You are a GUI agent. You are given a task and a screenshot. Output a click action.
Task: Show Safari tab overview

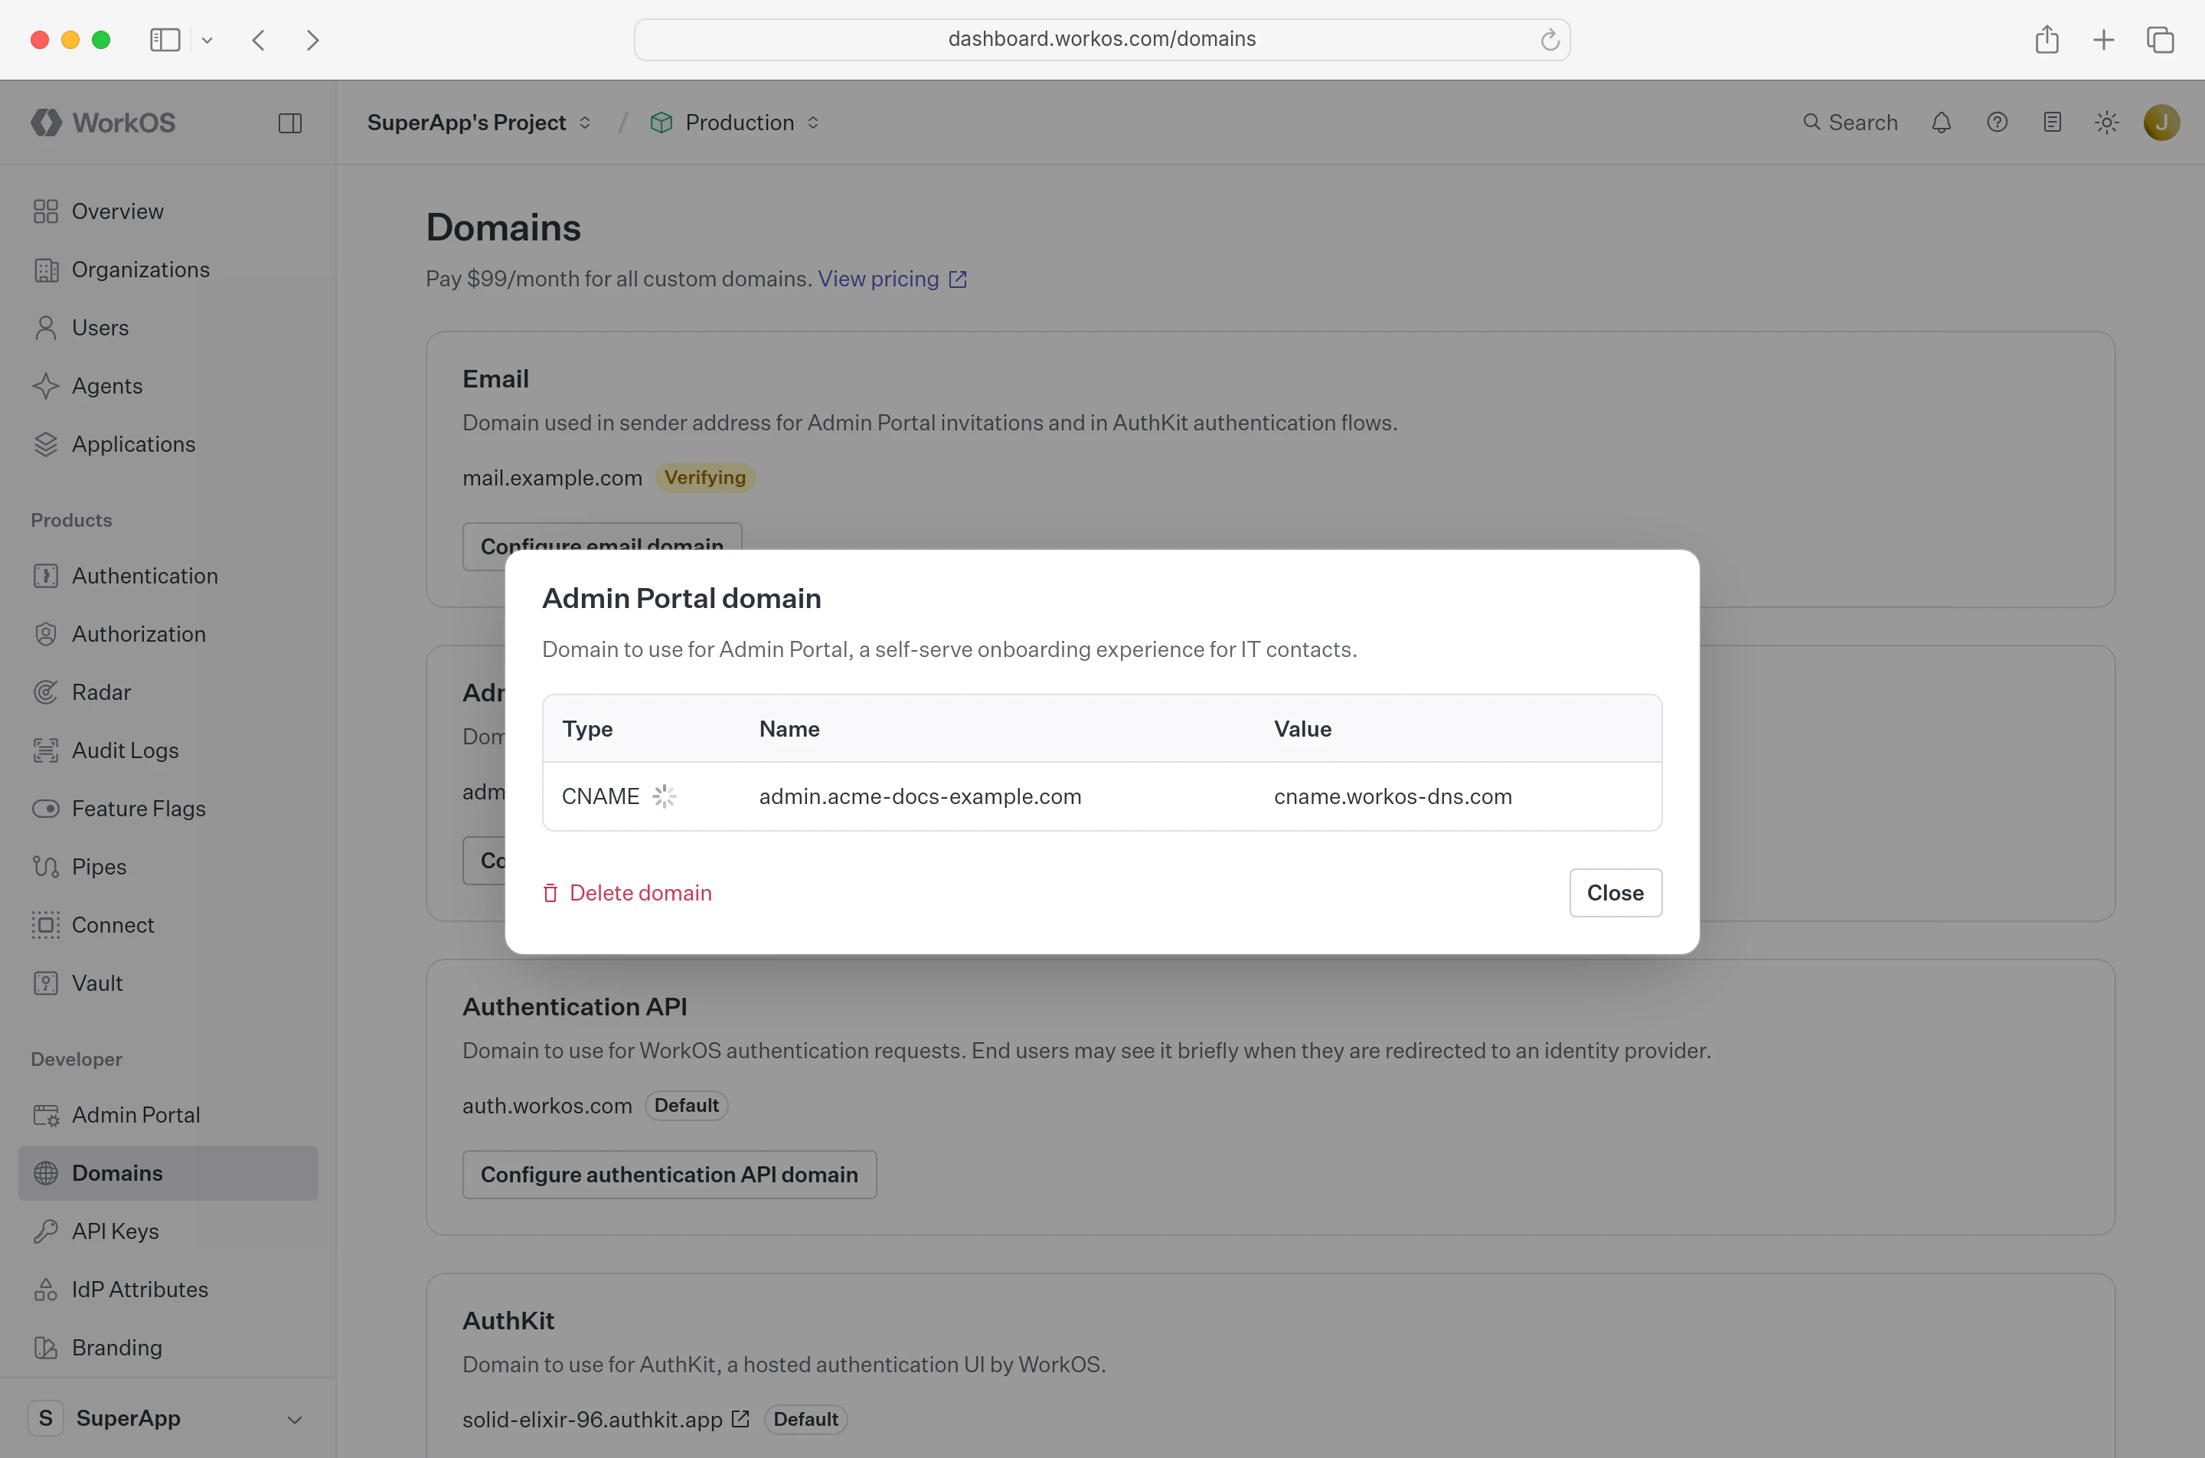2161,40
